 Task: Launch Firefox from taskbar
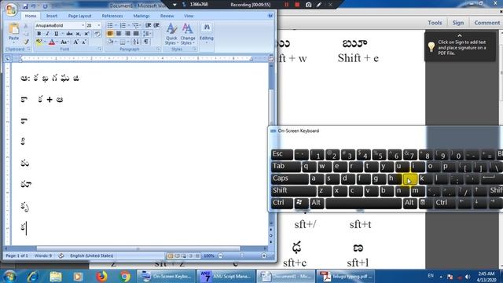point(101,276)
